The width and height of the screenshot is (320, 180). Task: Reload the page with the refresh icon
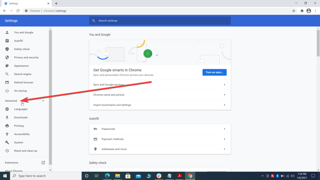pos(18,11)
